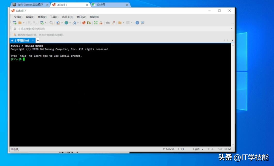
Task: Click the add-session arrow flag icon
Action: tap(15, 35)
